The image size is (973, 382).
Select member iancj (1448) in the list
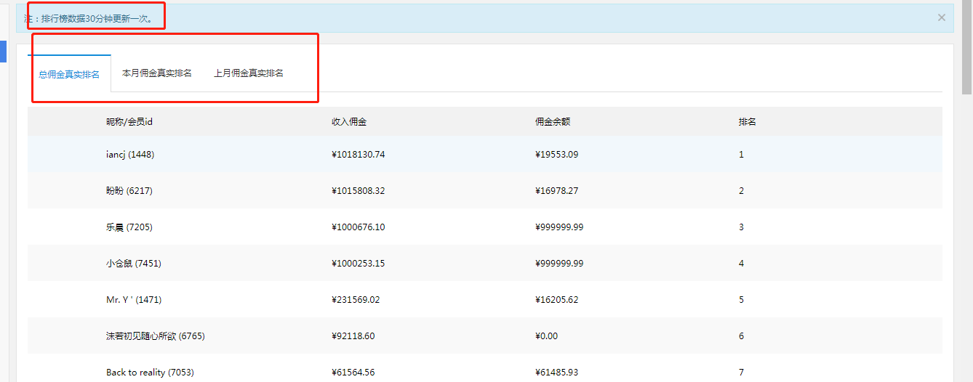130,155
